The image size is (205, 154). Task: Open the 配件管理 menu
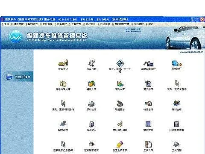click(x=32, y=24)
